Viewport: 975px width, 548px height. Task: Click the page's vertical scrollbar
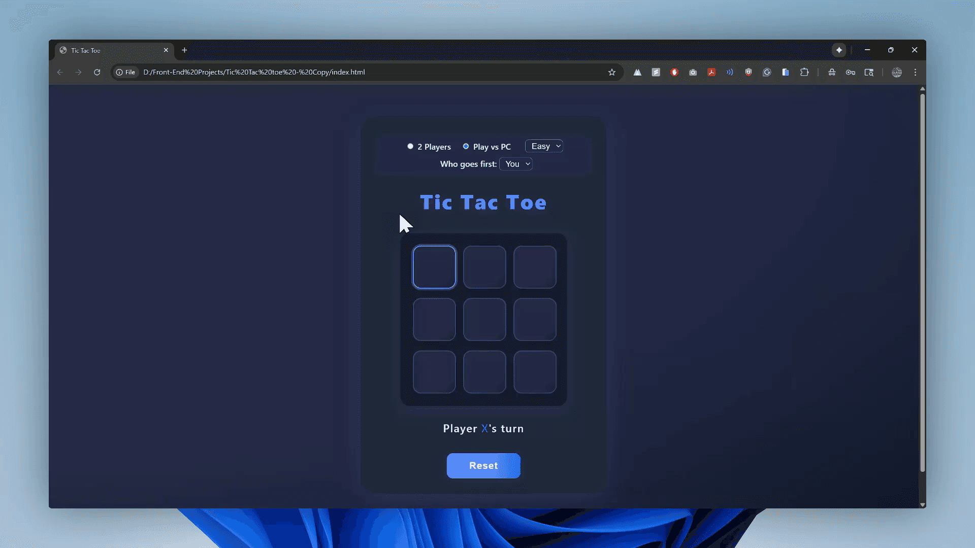(x=922, y=284)
